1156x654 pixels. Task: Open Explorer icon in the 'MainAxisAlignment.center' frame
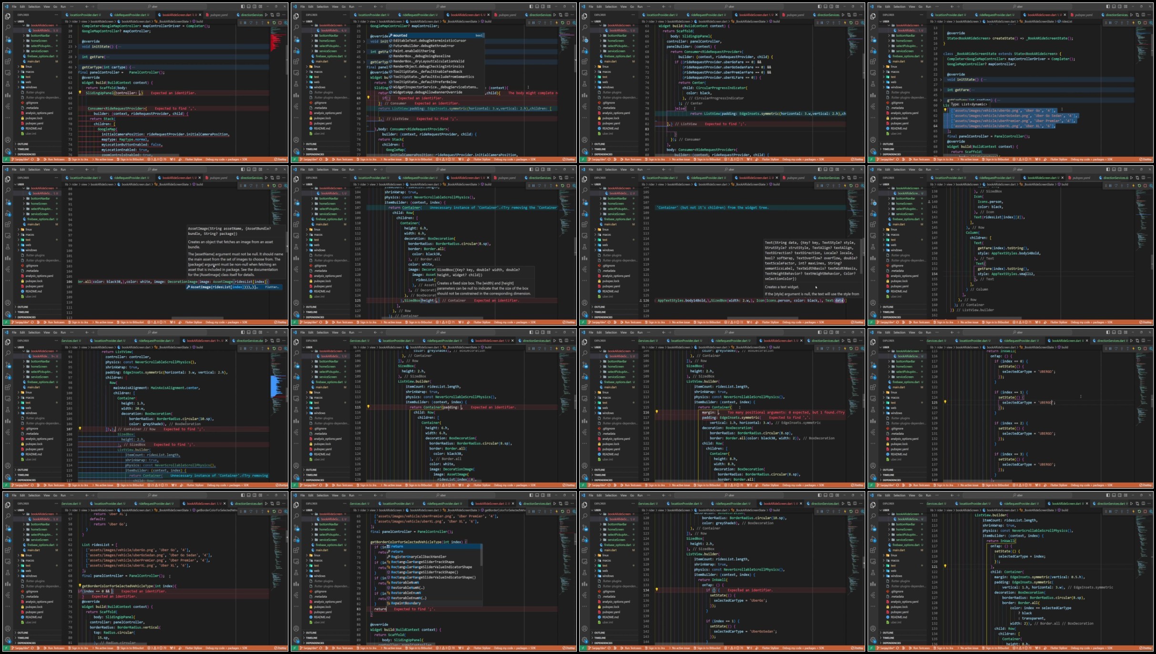[x=8, y=342]
